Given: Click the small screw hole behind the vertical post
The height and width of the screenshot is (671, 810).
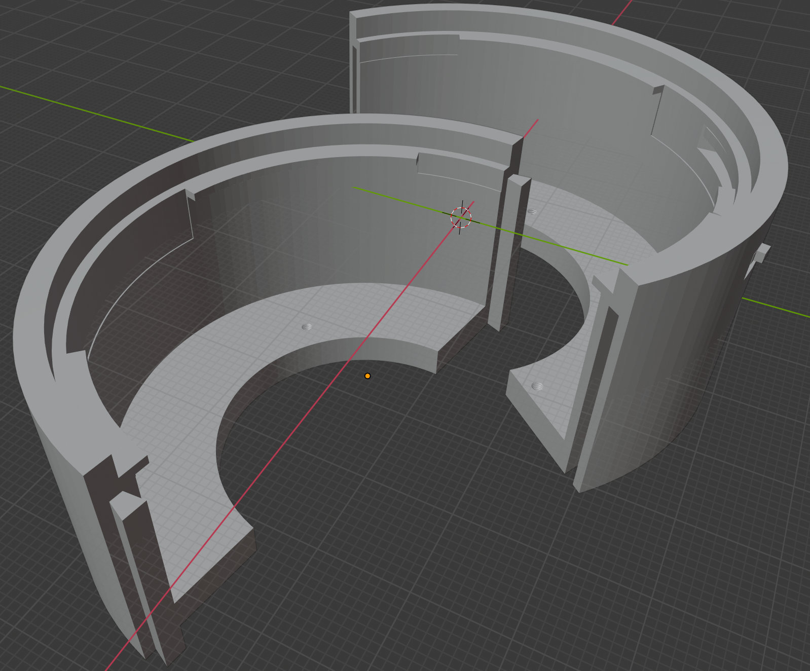Looking at the screenshot, I should coord(532,211).
